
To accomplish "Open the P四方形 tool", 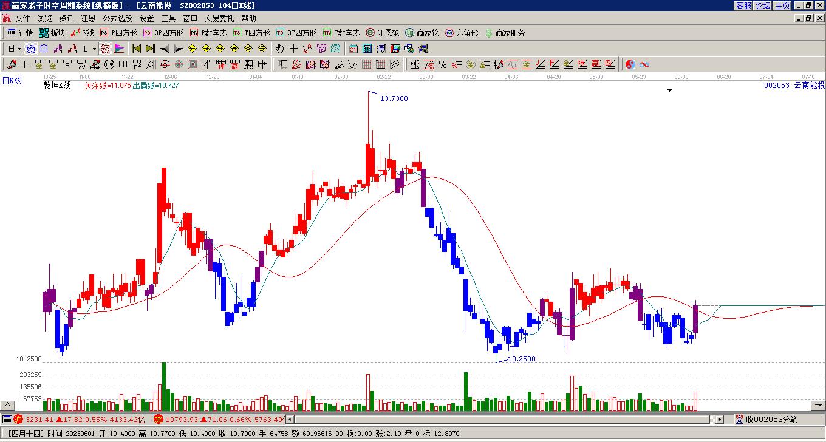I will coord(119,33).
